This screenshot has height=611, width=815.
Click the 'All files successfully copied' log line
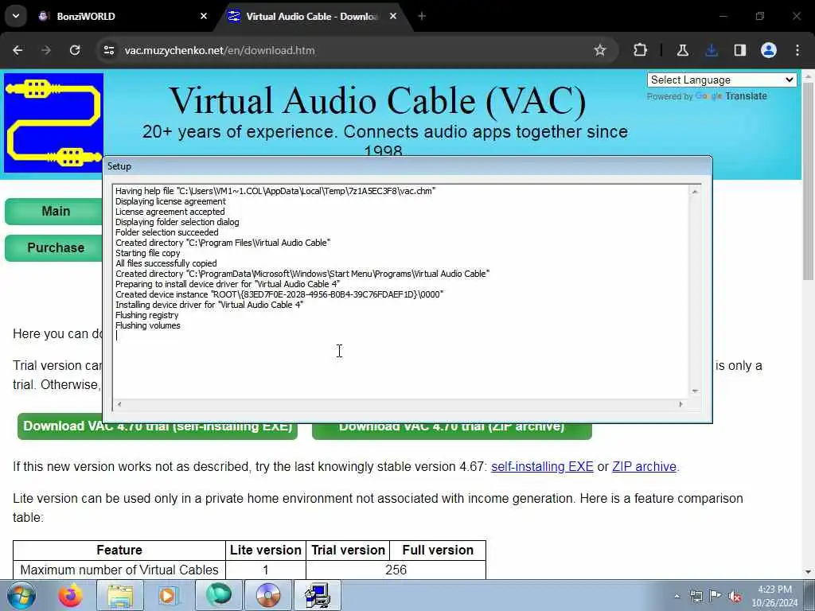click(x=166, y=263)
